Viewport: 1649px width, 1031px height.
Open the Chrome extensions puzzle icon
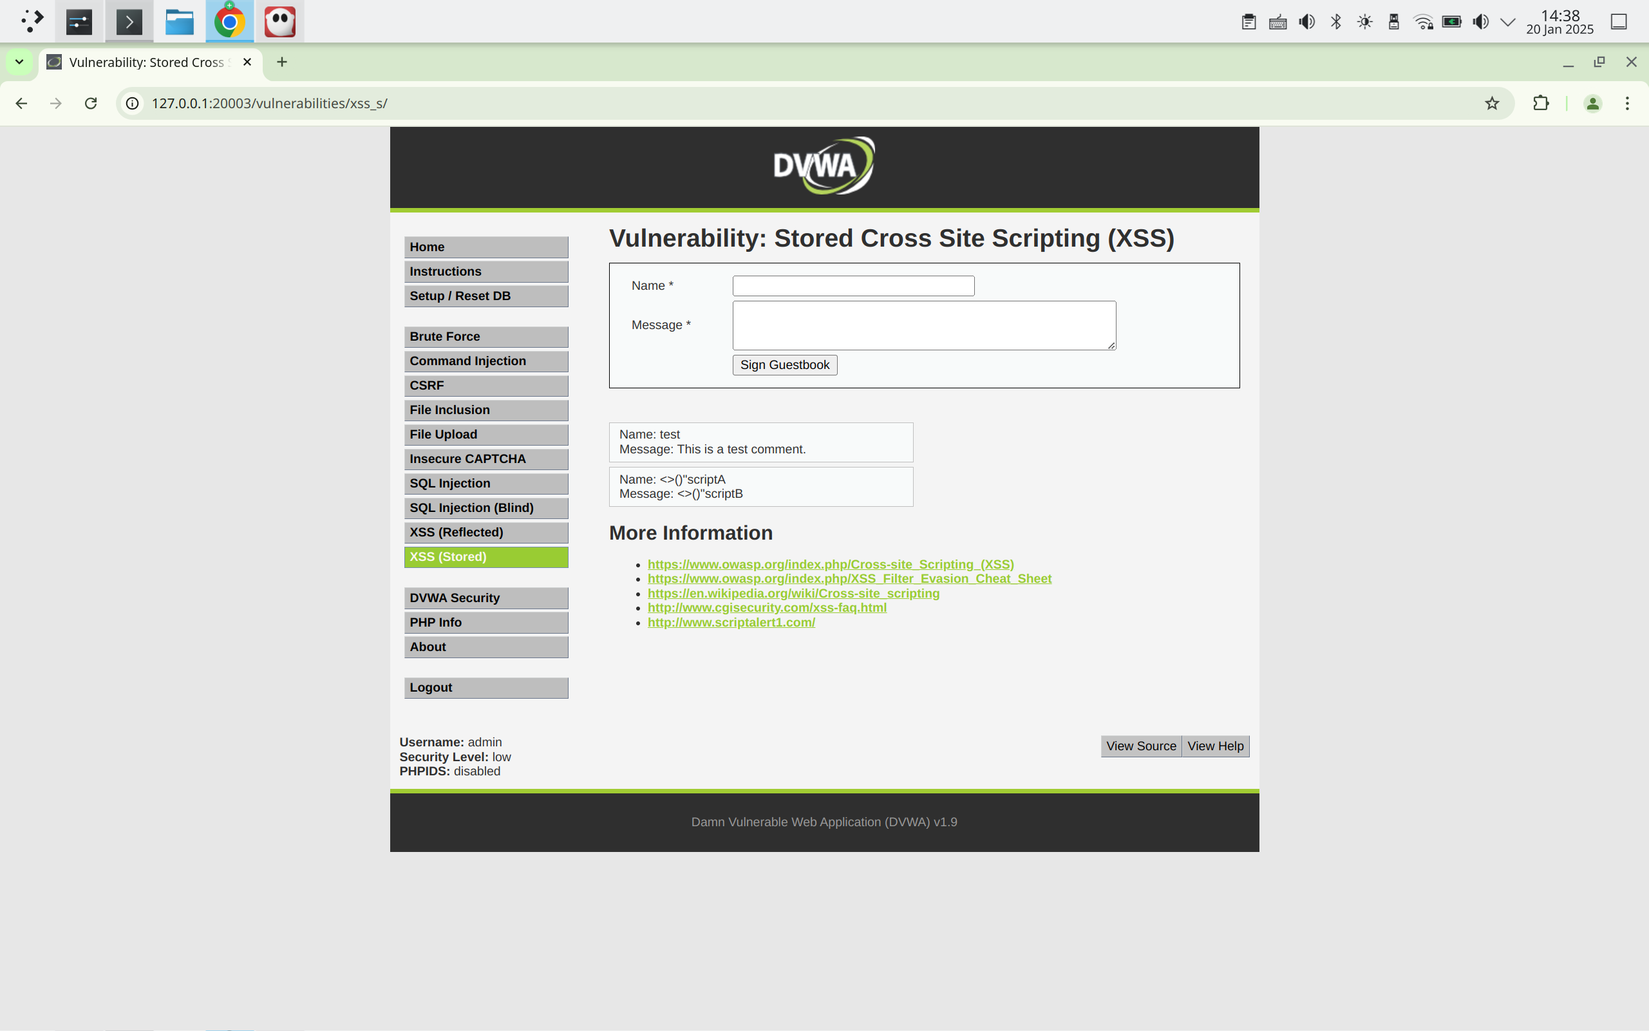coord(1541,103)
